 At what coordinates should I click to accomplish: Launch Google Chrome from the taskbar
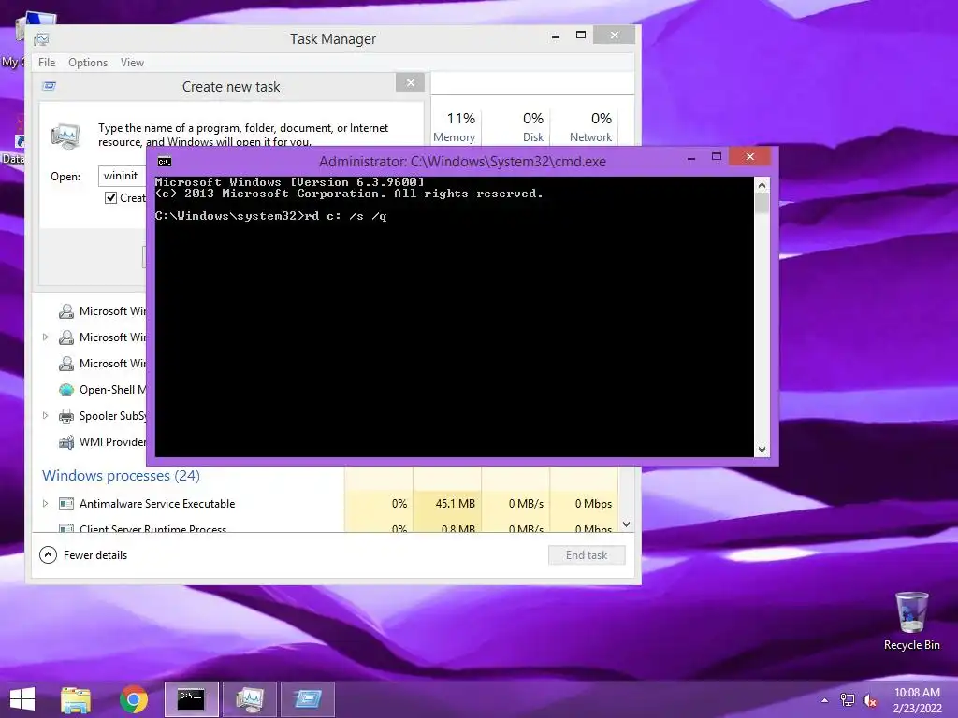click(134, 699)
